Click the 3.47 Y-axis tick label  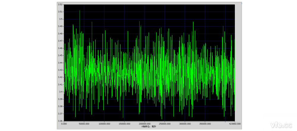[x=60, y=41]
